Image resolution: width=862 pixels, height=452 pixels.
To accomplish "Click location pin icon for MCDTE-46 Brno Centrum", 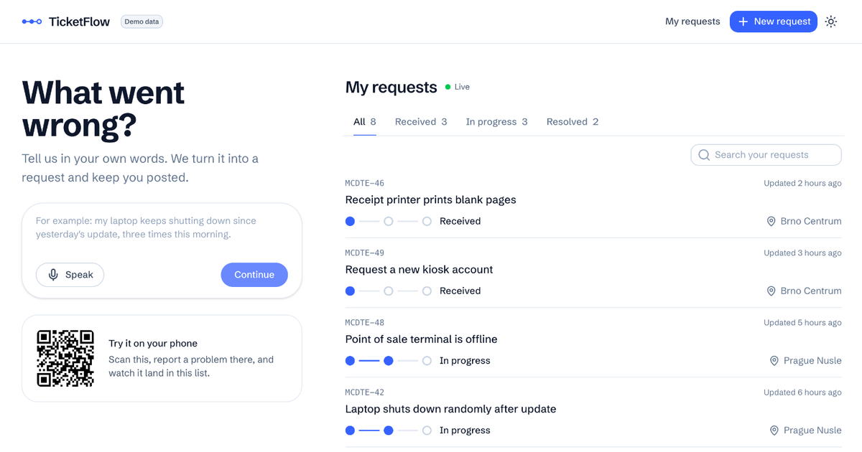I will [771, 222].
